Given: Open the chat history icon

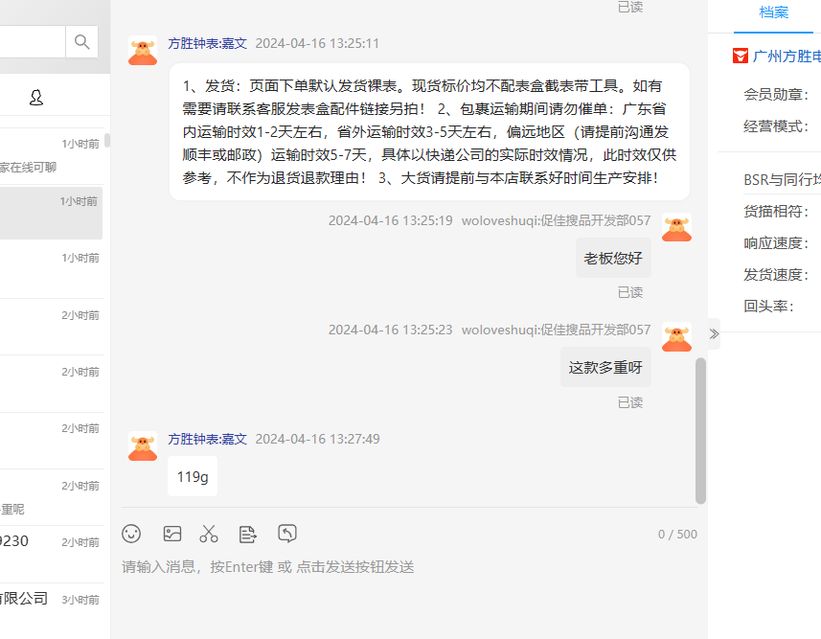Looking at the screenshot, I should point(287,534).
